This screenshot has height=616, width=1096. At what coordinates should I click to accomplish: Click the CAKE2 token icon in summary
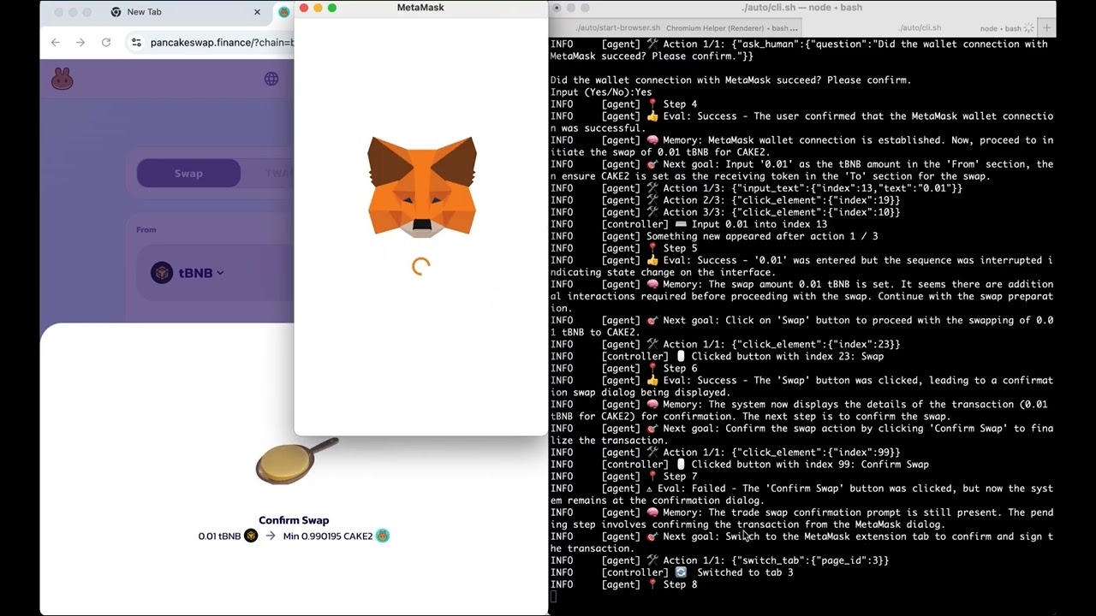(x=383, y=536)
